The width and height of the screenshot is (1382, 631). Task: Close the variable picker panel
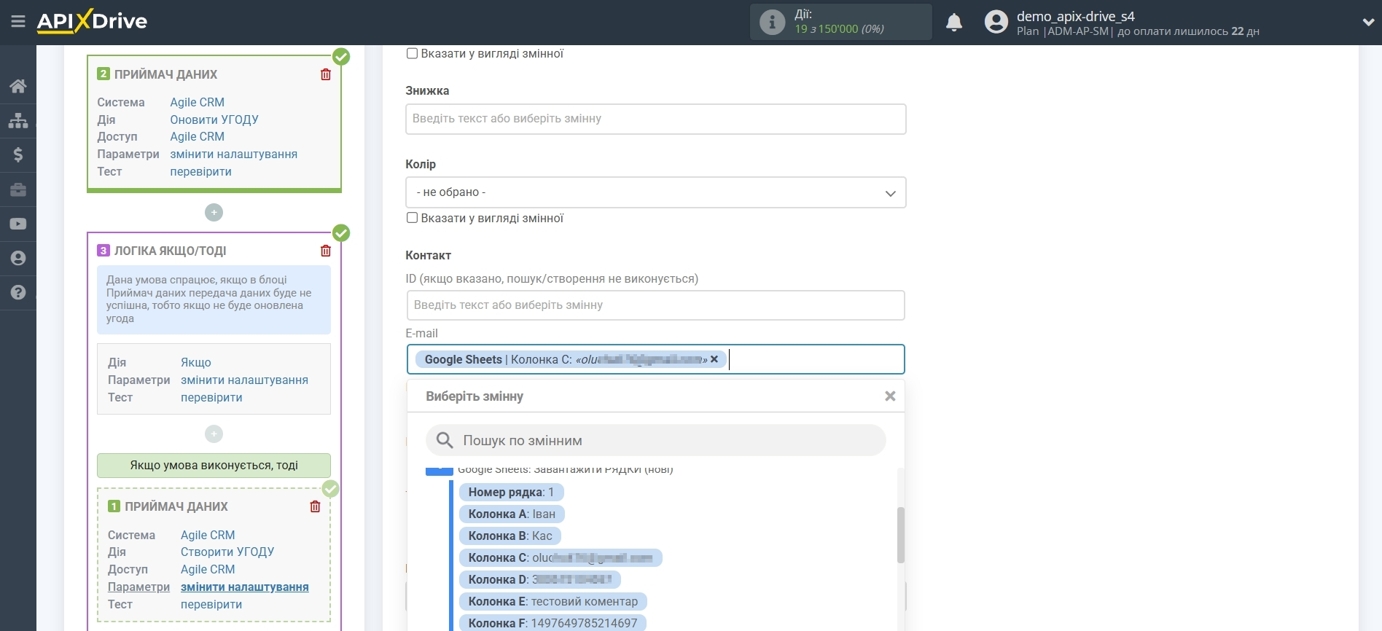tap(890, 396)
